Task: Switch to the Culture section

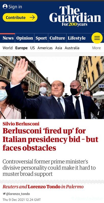Action: (57, 38)
